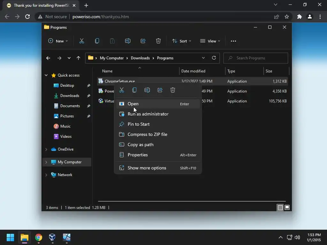Open the New dropdown
The image size is (327, 245).
[58, 41]
